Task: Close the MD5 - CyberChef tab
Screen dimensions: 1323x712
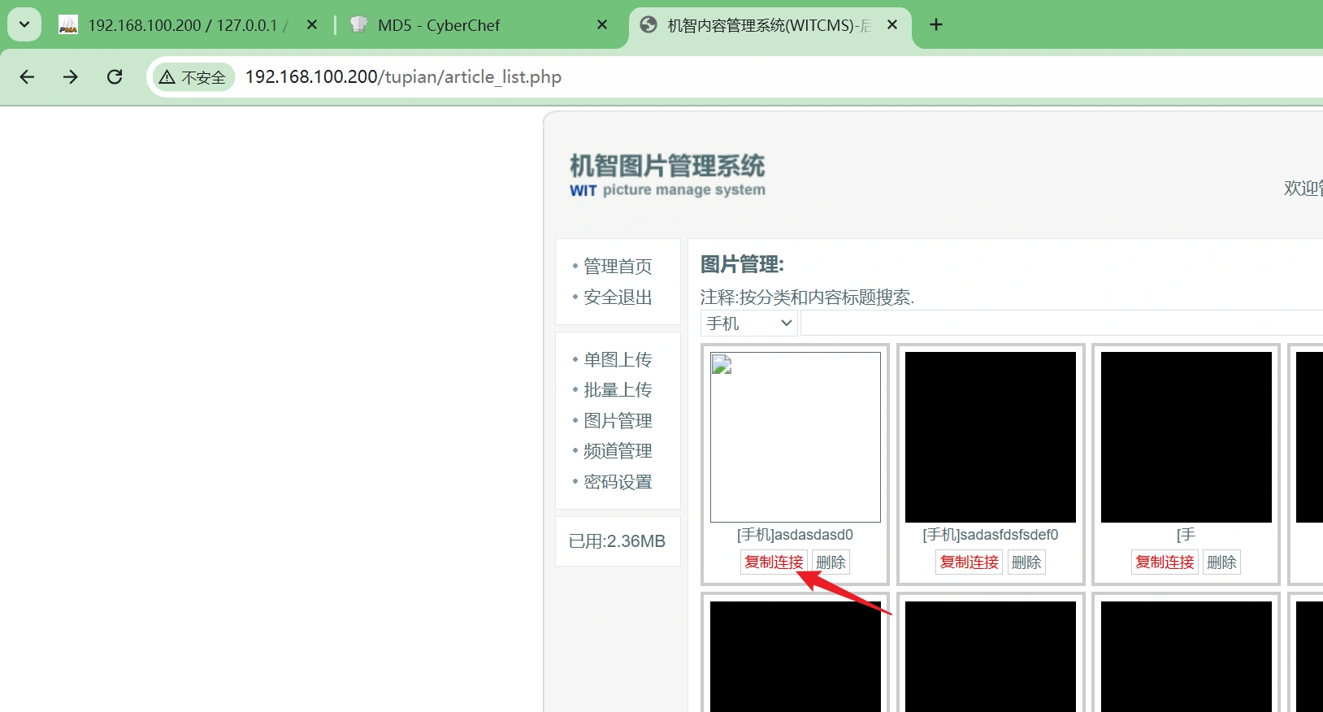Action: (x=602, y=24)
